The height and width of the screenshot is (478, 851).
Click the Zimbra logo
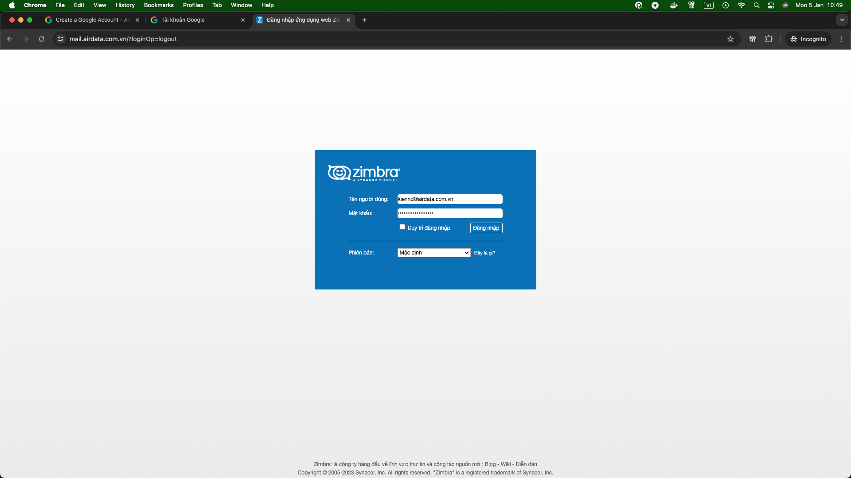(x=363, y=173)
